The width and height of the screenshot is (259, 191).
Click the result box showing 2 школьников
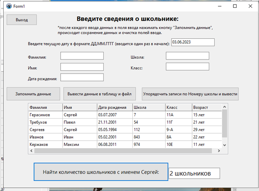click(194, 173)
